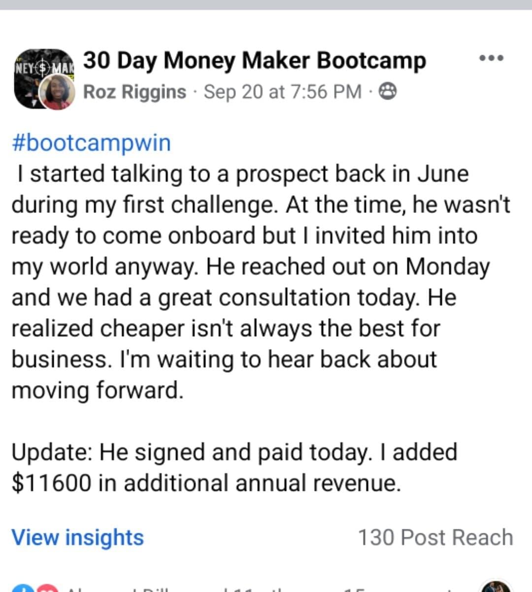The width and height of the screenshot is (532, 592).
Task: Tap the blue Like reaction icon
Action: tap(22, 588)
